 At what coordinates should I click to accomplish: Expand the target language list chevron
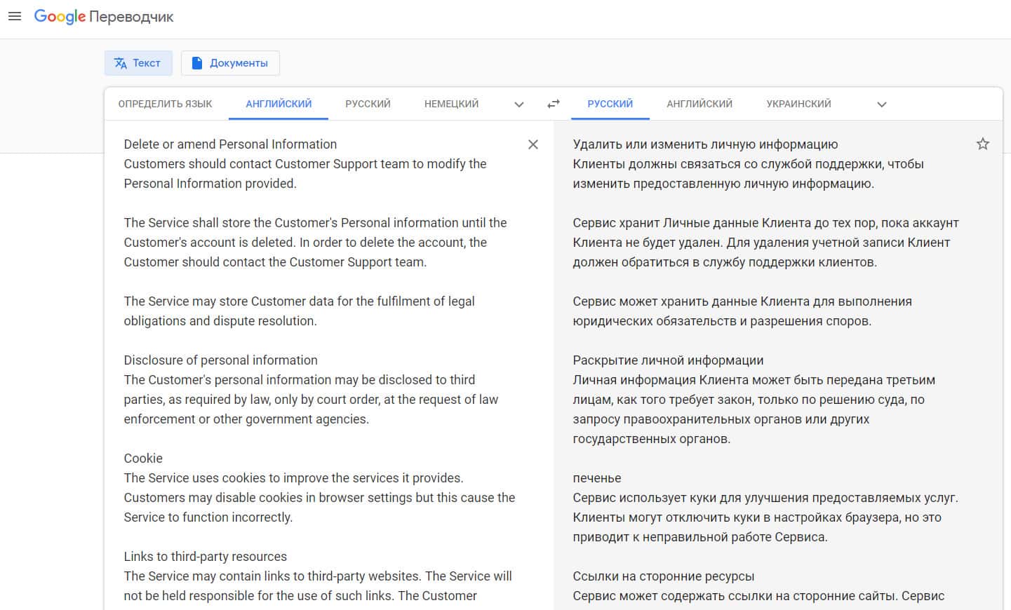pyautogui.click(x=882, y=104)
